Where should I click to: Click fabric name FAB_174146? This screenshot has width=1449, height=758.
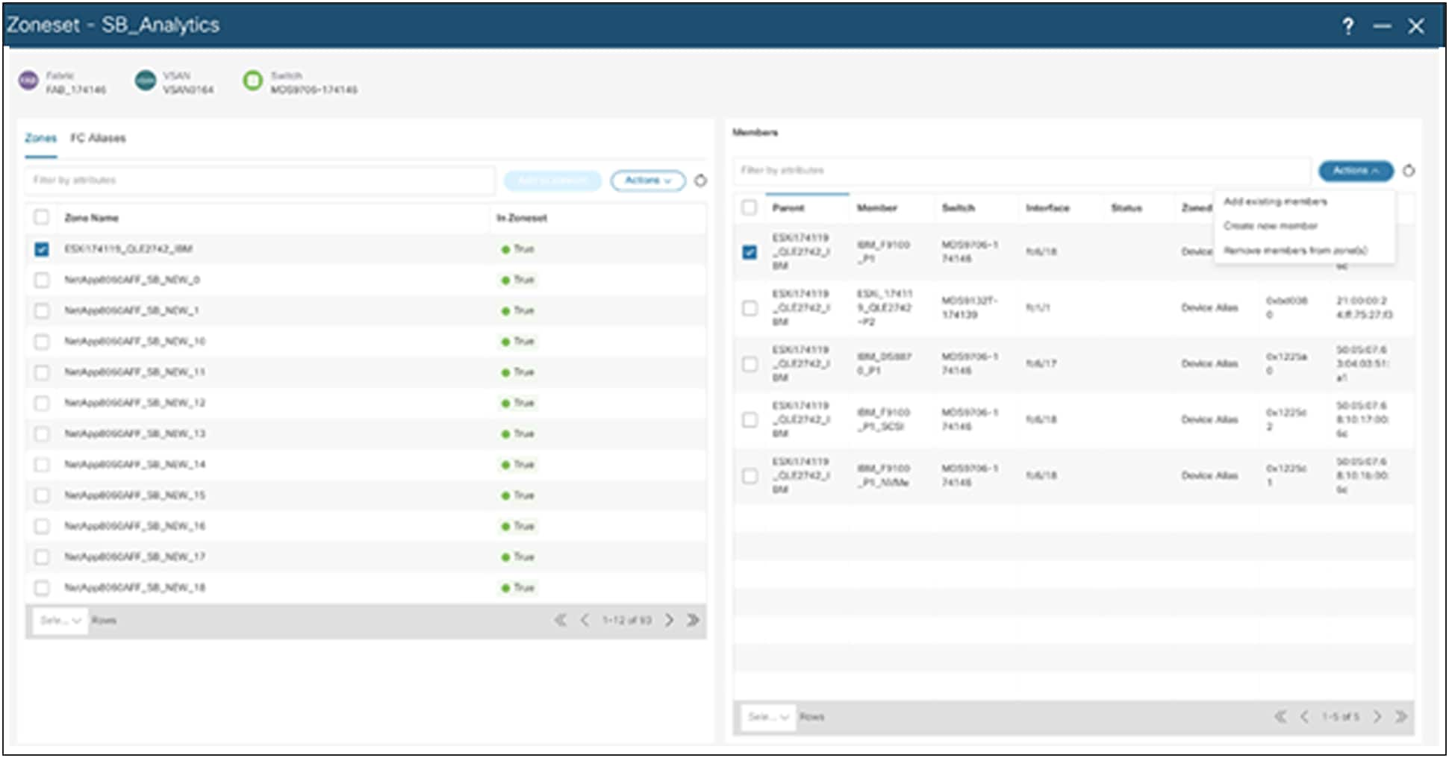(76, 90)
